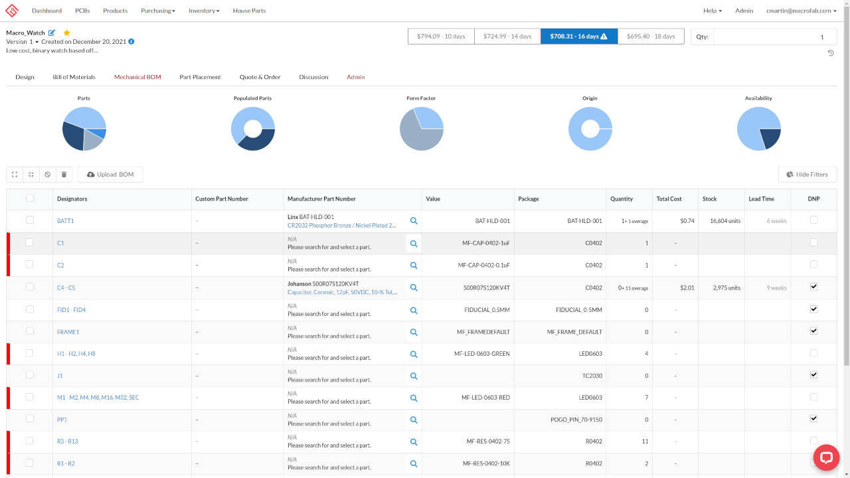Switch to the Part Placement tab
Image resolution: width=850 pixels, height=478 pixels.
click(x=200, y=77)
